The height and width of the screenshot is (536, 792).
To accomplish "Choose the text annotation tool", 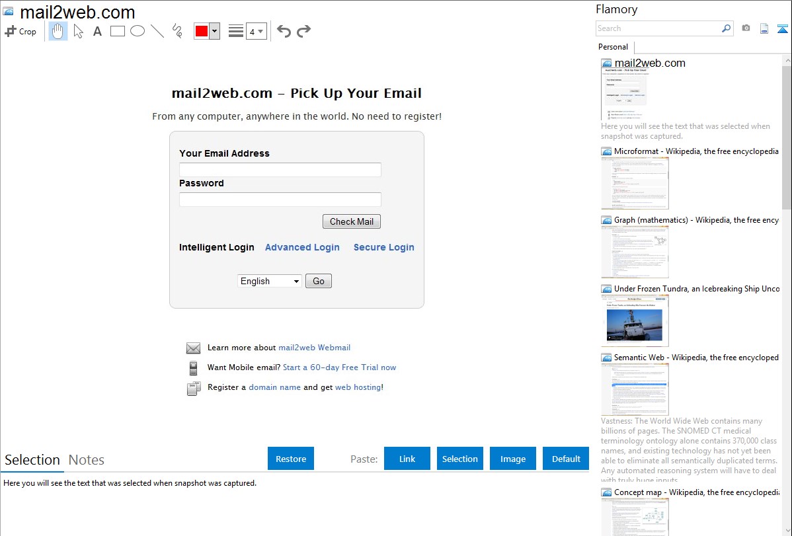I will click(97, 31).
